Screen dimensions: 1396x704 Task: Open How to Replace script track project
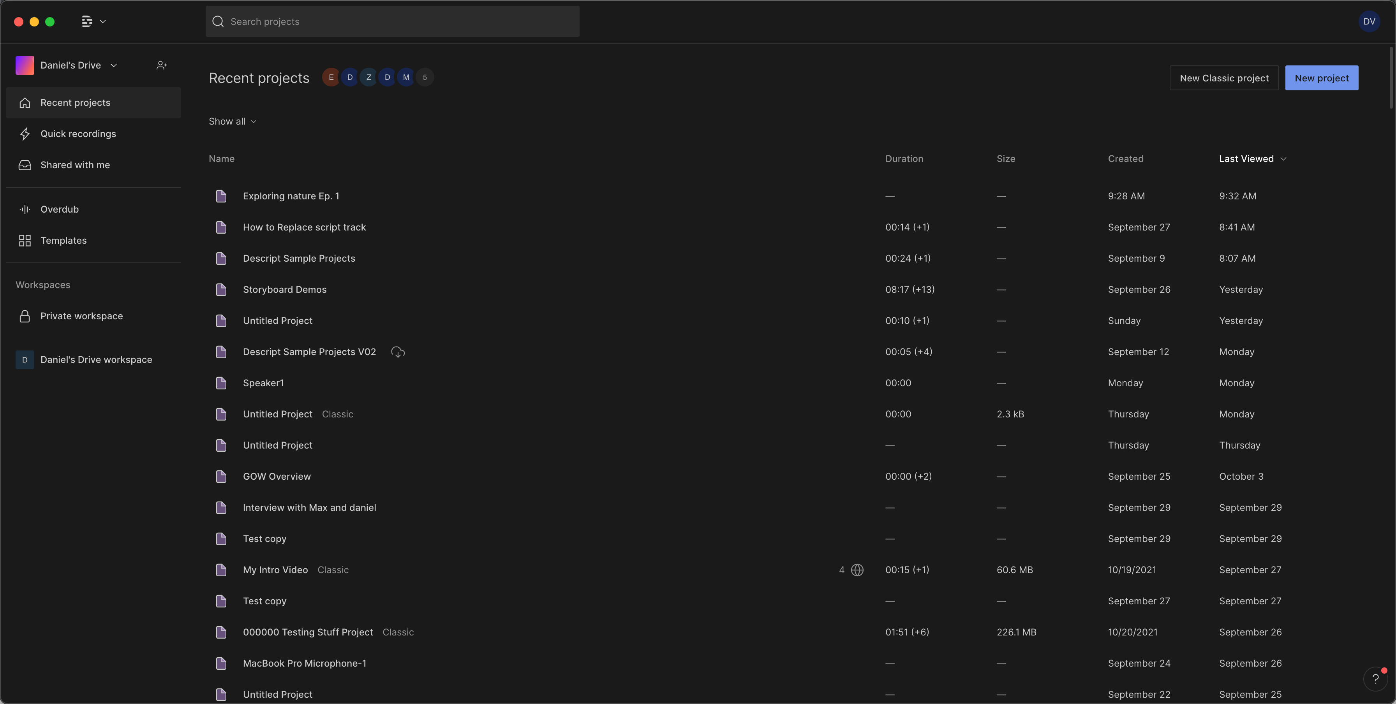click(x=304, y=227)
